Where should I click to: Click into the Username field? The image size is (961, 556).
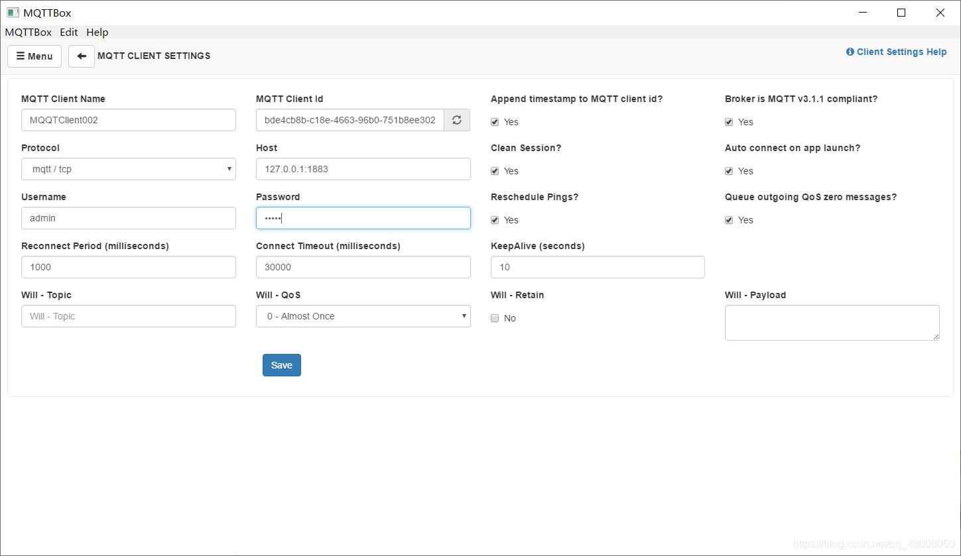[x=129, y=218]
